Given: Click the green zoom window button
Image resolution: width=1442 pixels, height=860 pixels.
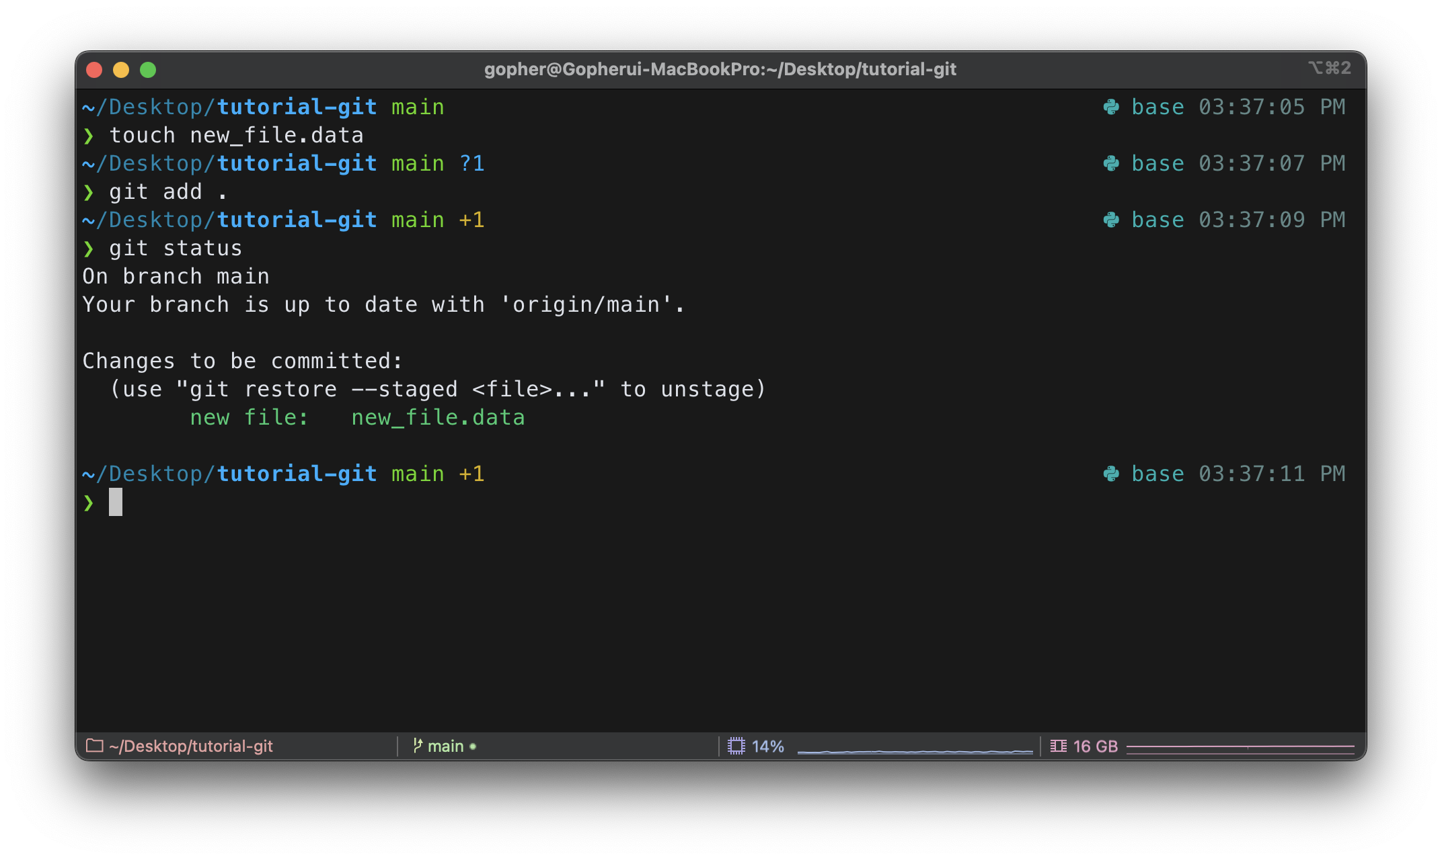Looking at the screenshot, I should tap(148, 70).
